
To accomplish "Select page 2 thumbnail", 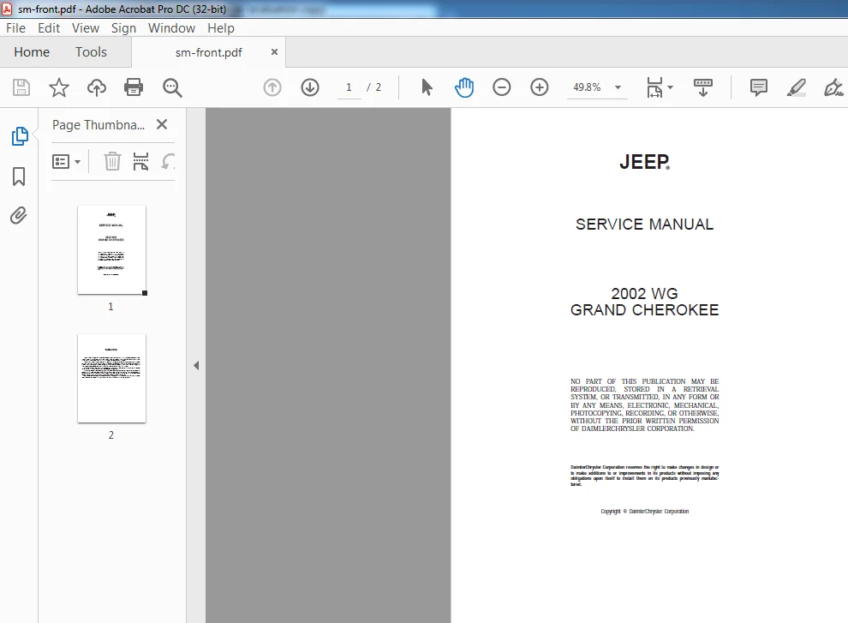I will 111,379.
